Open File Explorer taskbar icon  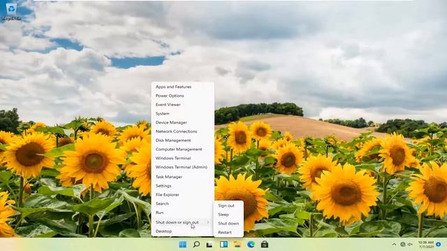point(237,245)
